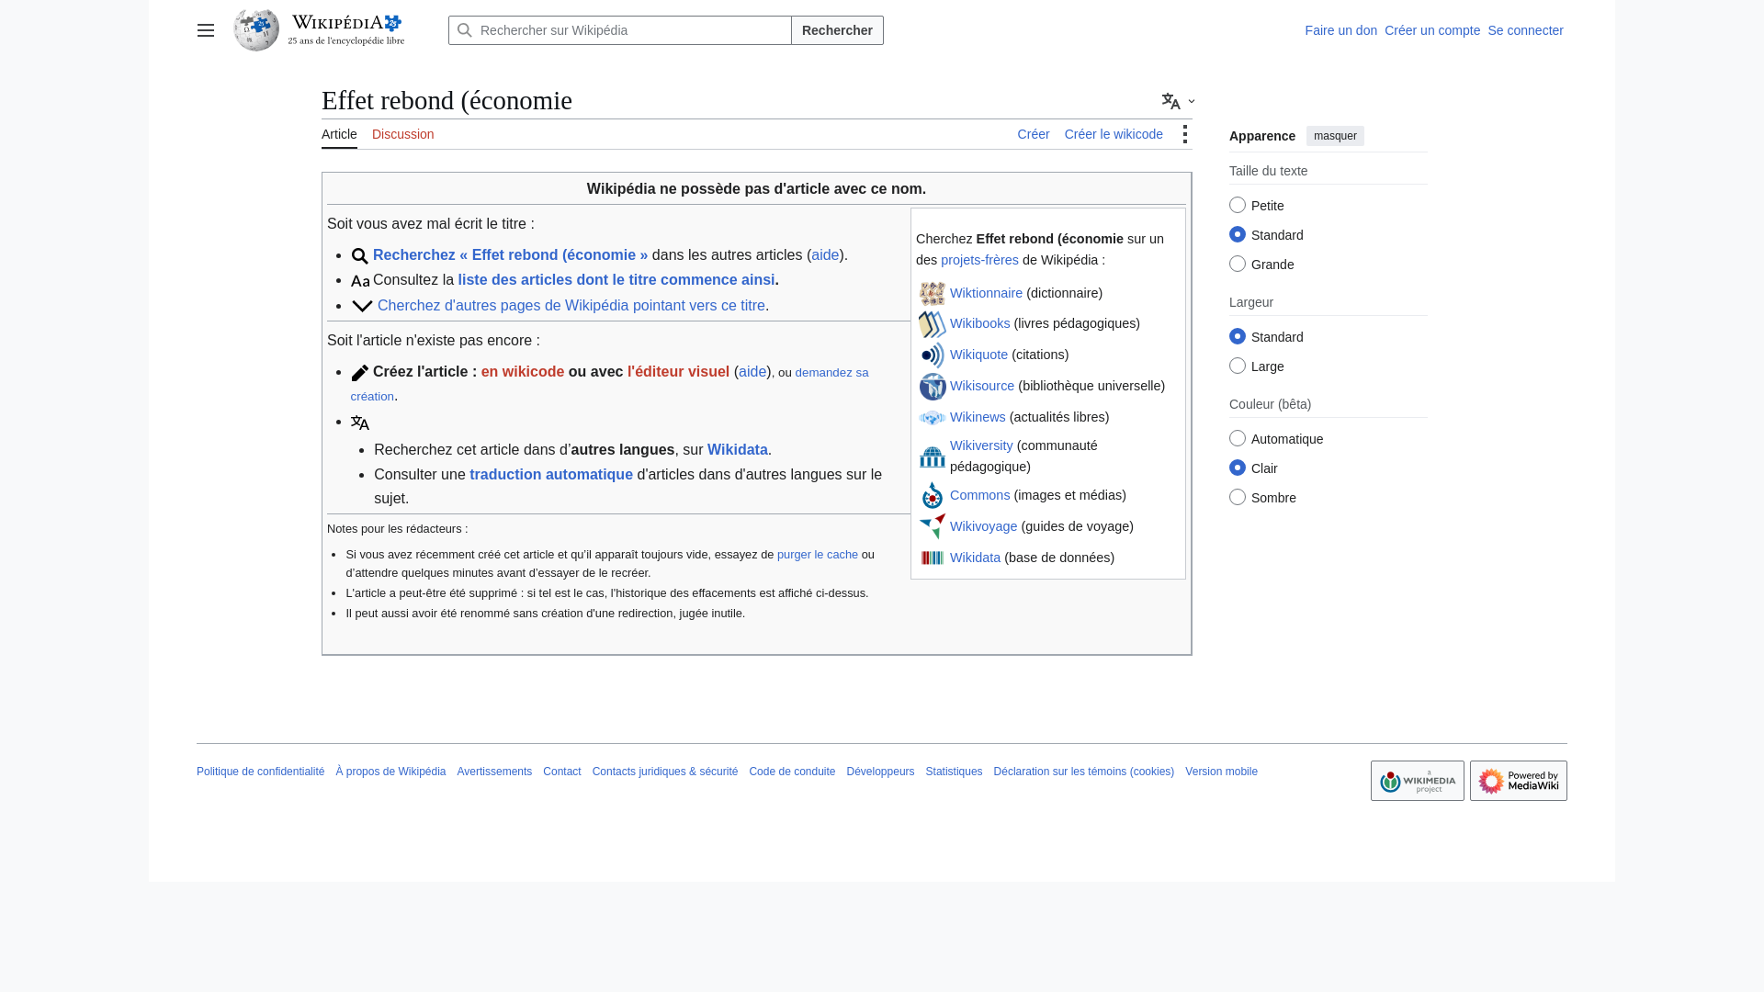Open the Discussion tab

(x=403, y=134)
